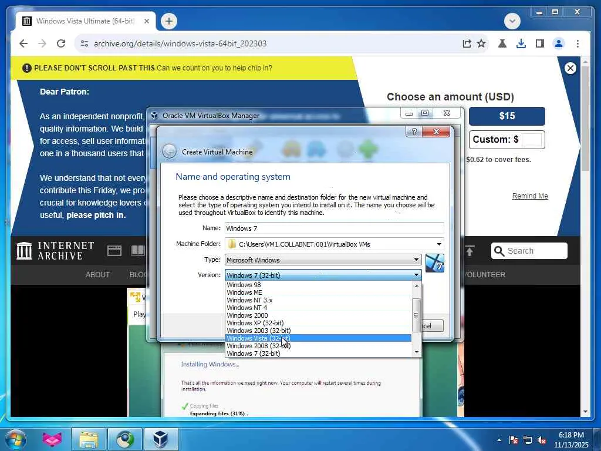Click the Archive upload icon
This screenshot has height=451, width=601.
[x=470, y=251]
